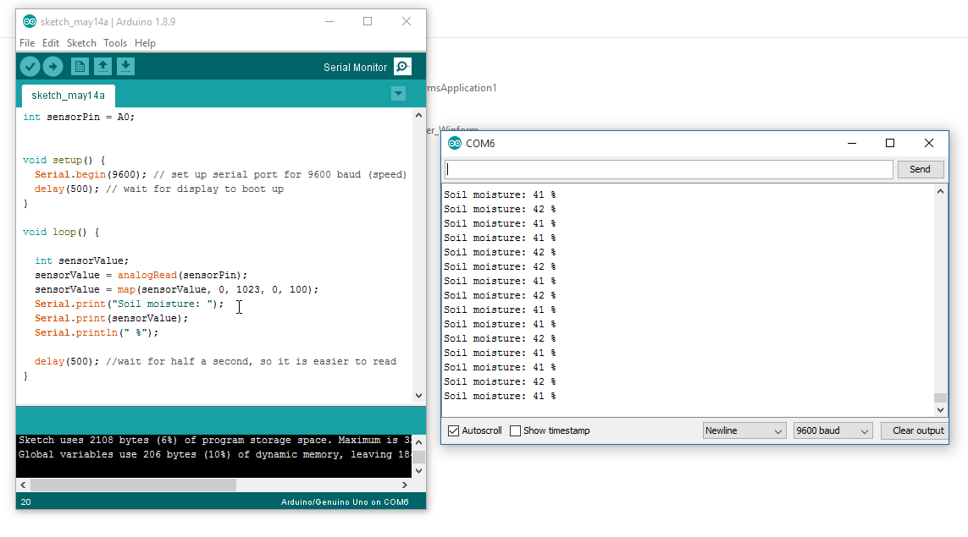Click the 'void setup() {' code line
Viewport: 968px width, 537px height.
pos(64,160)
